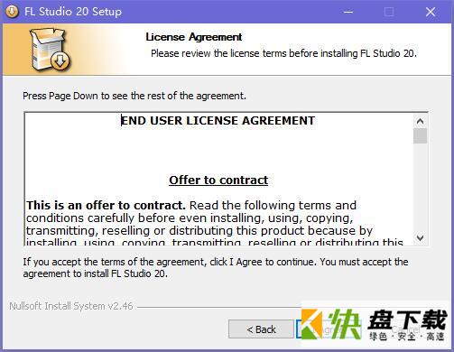Close the FL Studio 20 Setup window
Image resolution: width=454 pixels, height=352 pixels.
[x=431, y=12]
